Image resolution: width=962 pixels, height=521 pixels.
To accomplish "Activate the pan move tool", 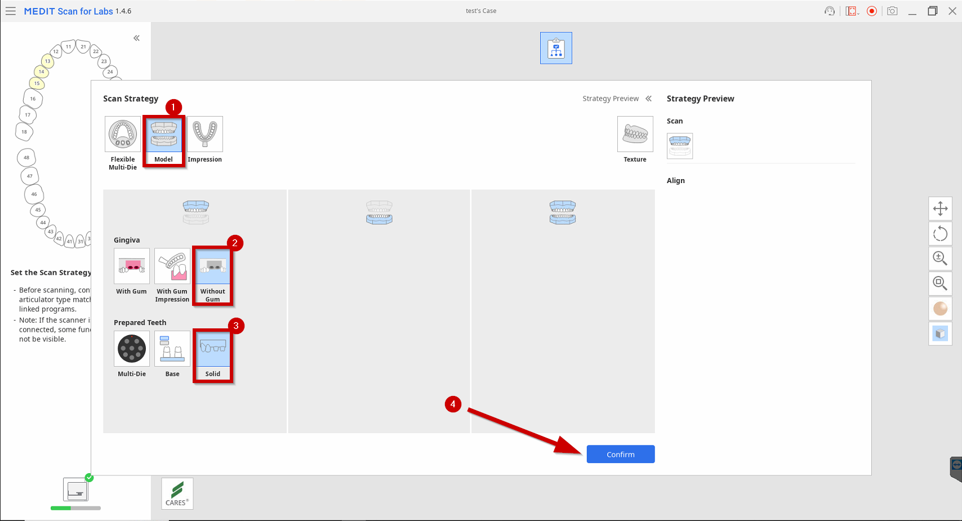I will click(941, 208).
